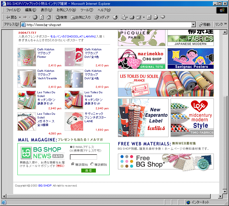This screenshot has height=206, width=229.
Task: Click the Back arrow toolbar button
Action: pyautogui.click(x=11, y=17)
